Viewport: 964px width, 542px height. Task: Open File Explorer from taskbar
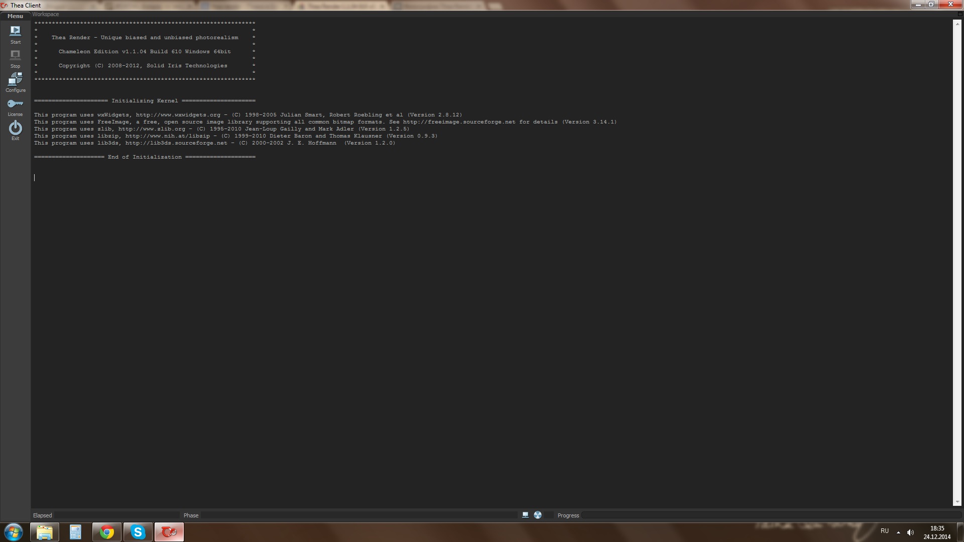[x=45, y=532]
